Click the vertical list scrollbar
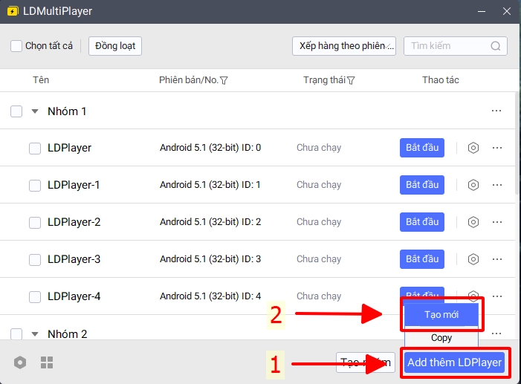This screenshot has width=521, height=384. click(x=517, y=143)
